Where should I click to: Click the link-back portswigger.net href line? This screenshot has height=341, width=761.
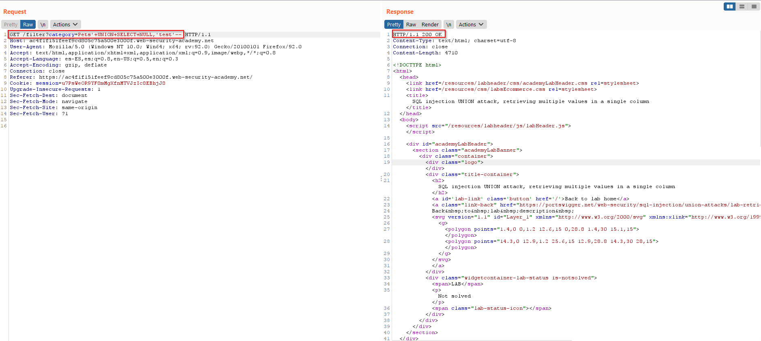pos(596,205)
